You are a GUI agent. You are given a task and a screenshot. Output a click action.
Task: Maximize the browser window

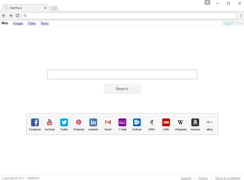pyautogui.click(x=228, y=3)
